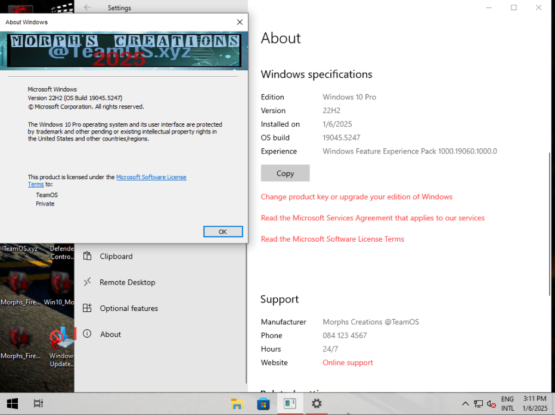Image resolution: width=555 pixels, height=415 pixels.
Task: Switch to About Windows (winver) taskbar icon
Action: pos(290,403)
